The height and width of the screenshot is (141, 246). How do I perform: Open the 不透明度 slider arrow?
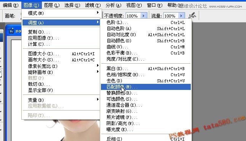[x=144, y=16]
